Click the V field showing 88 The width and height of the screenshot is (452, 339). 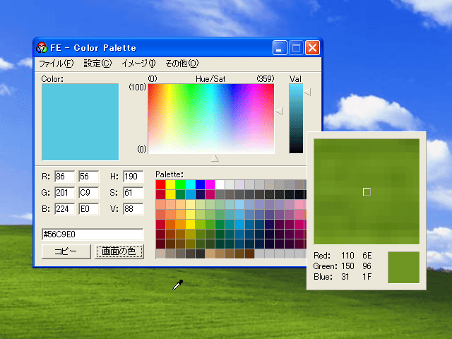(x=133, y=209)
